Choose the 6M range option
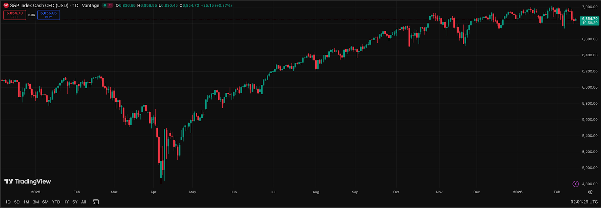601x208 pixels. pyautogui.click(x=45, y=202)
